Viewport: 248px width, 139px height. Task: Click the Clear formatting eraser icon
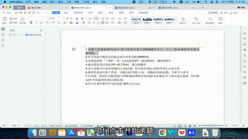pyautogui.click(x=77, y=19)
